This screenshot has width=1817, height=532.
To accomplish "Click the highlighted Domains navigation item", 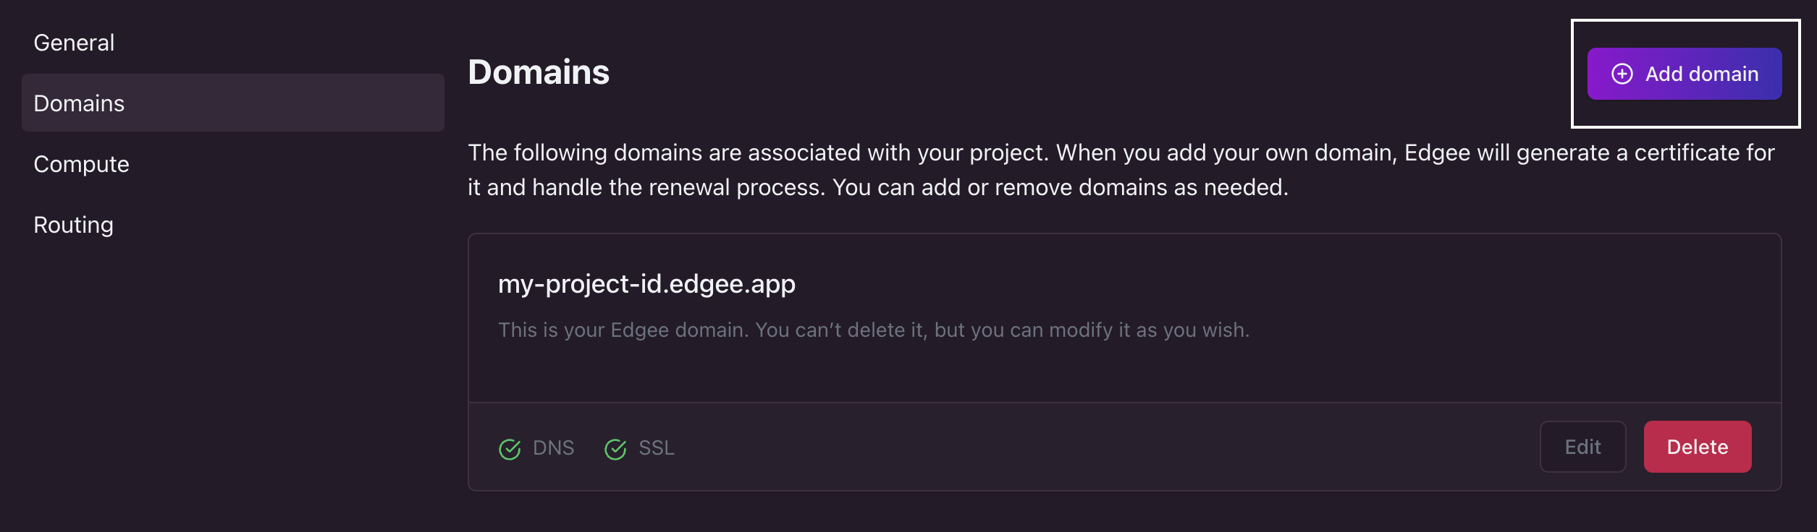I will click(x=79, y=103).
